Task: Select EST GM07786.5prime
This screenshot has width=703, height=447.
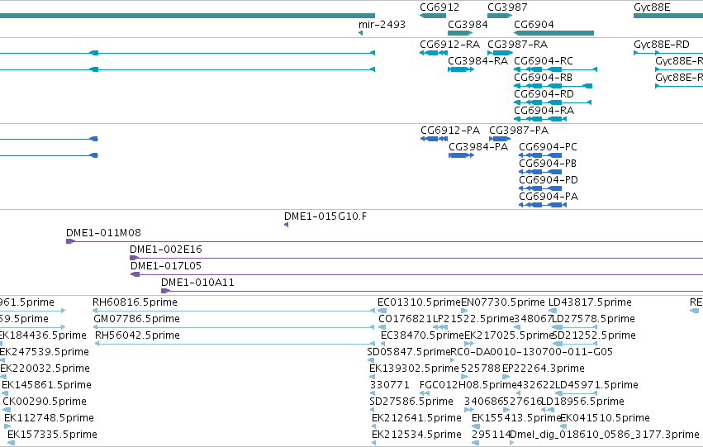Action: [137, 319]
